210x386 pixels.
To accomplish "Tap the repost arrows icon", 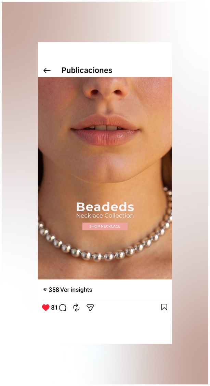I will (76, 307).
